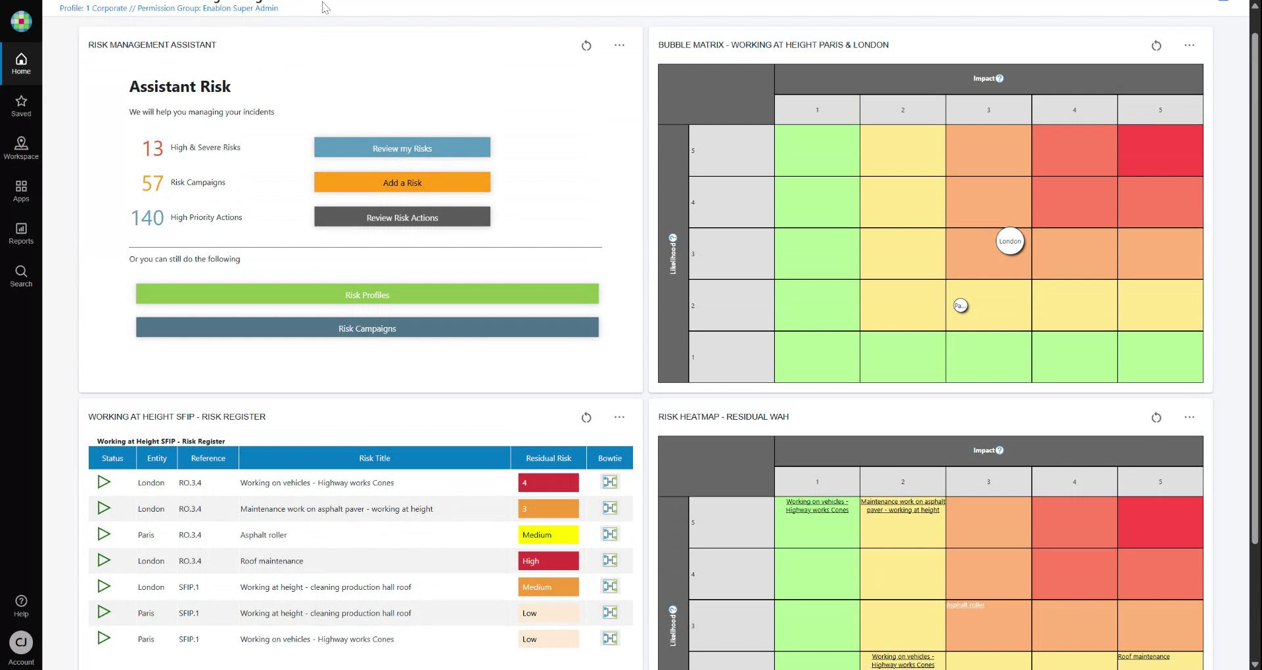Click the Impact help icon in Bubble Matrix
1262x670 pixels.
pyautogui.click(x=1000, y=79)
